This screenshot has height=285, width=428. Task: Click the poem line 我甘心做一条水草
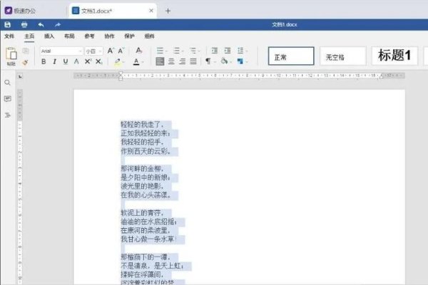click(148, 239)
